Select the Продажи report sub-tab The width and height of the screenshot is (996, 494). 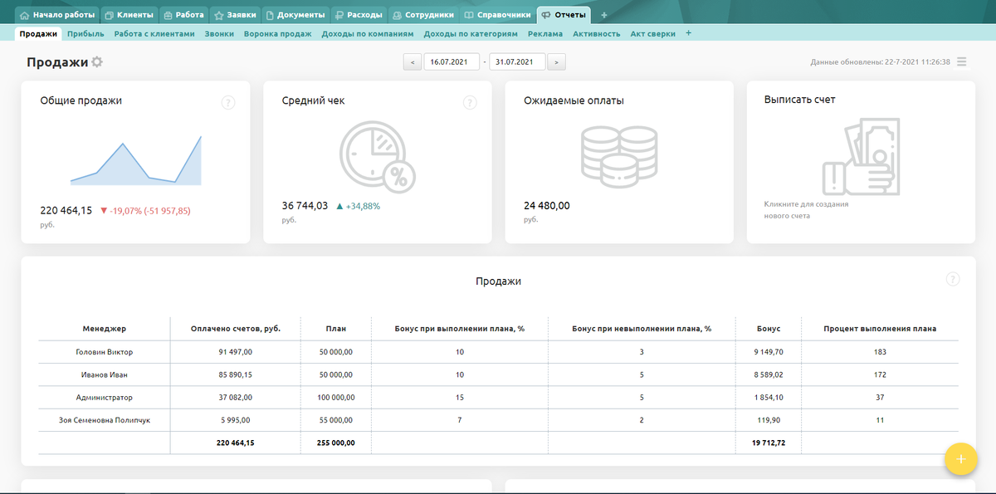point(38,34)
